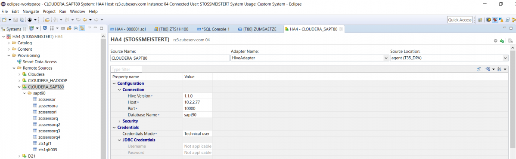
Task: Collapse the Connection property group
Action: point(119,90)
